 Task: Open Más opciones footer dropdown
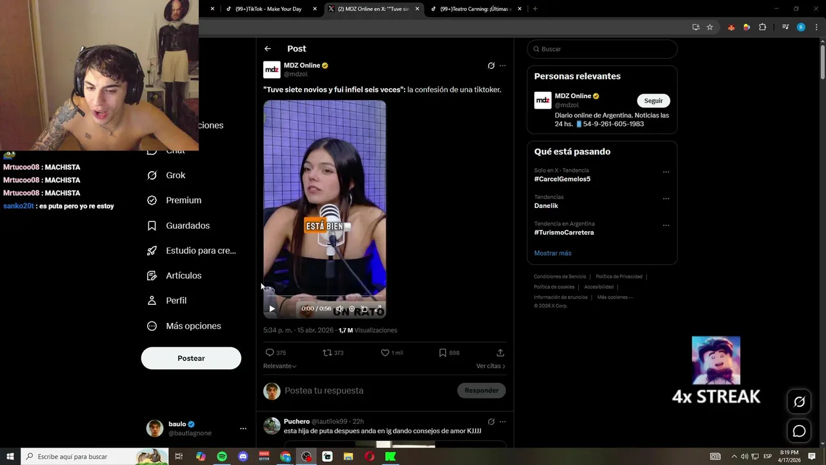(x=615, y=297)
